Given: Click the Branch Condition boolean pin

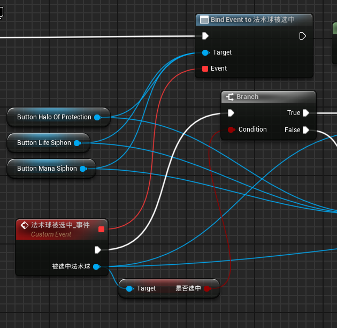Looking at the screenshot, I should pos(231,129).
